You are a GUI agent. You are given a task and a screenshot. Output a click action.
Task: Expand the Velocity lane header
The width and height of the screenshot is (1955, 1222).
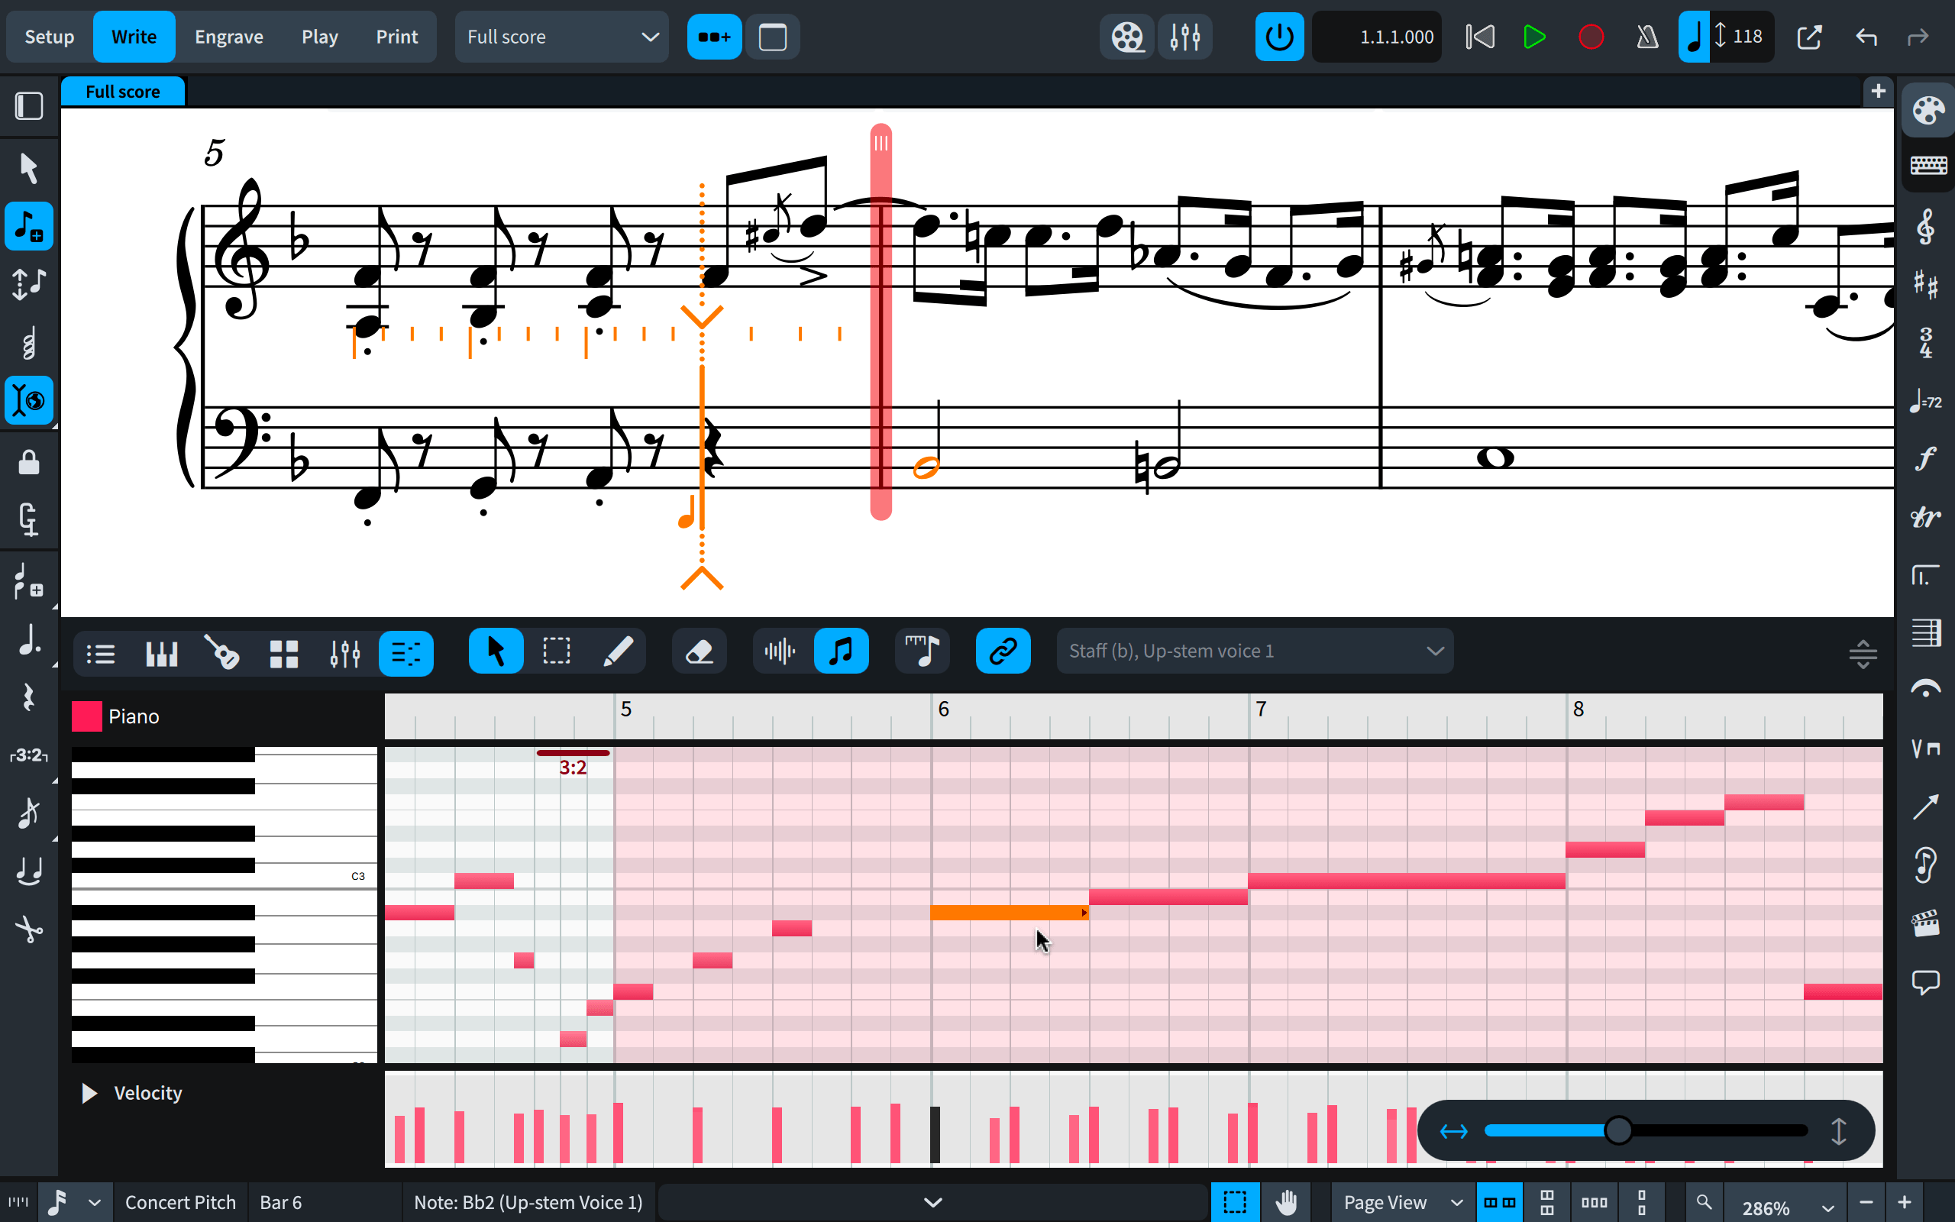click(x=87, y=1093)
